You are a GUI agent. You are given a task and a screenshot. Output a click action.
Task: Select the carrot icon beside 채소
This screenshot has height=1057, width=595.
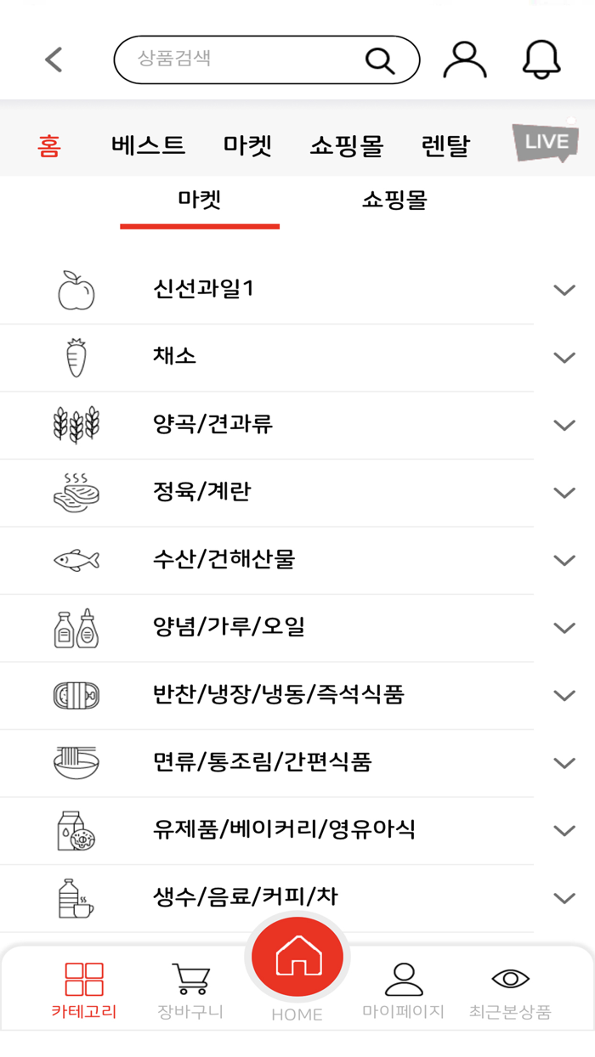[x=76, y=356]
